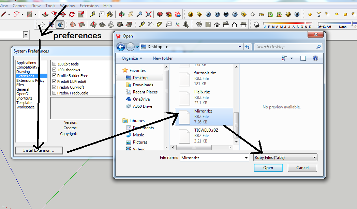357x209 pixels.
Task: Select the Scale tool
Action: 81,15
